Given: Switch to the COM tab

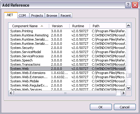Looking at the screenshot, I should coord(23,16).
